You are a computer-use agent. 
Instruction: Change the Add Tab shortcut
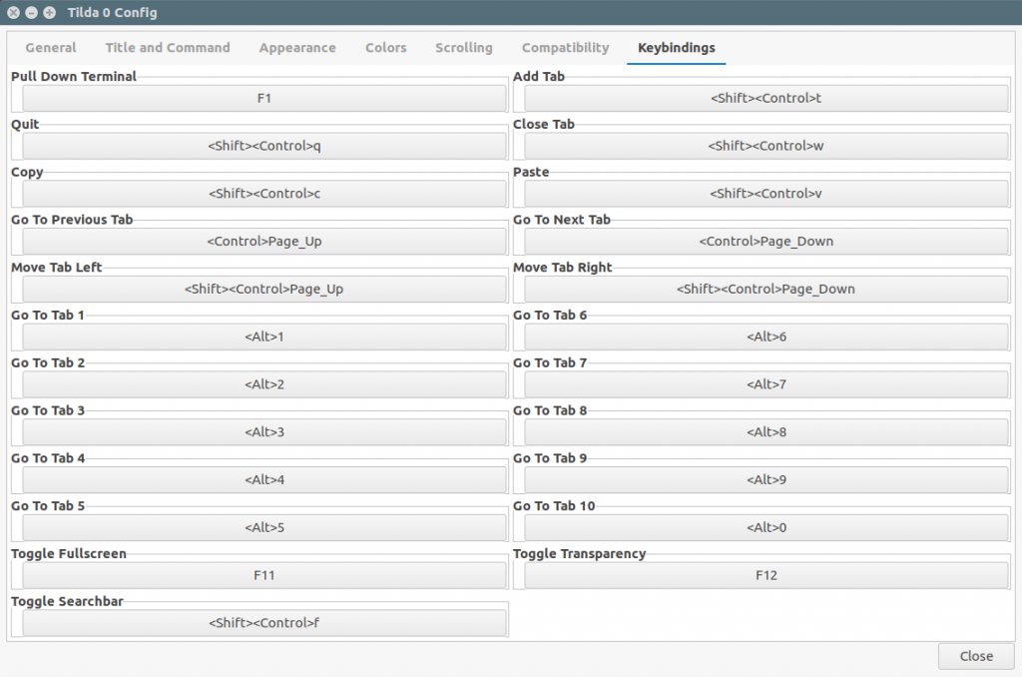pyautogui.click(x=766, y=99)
